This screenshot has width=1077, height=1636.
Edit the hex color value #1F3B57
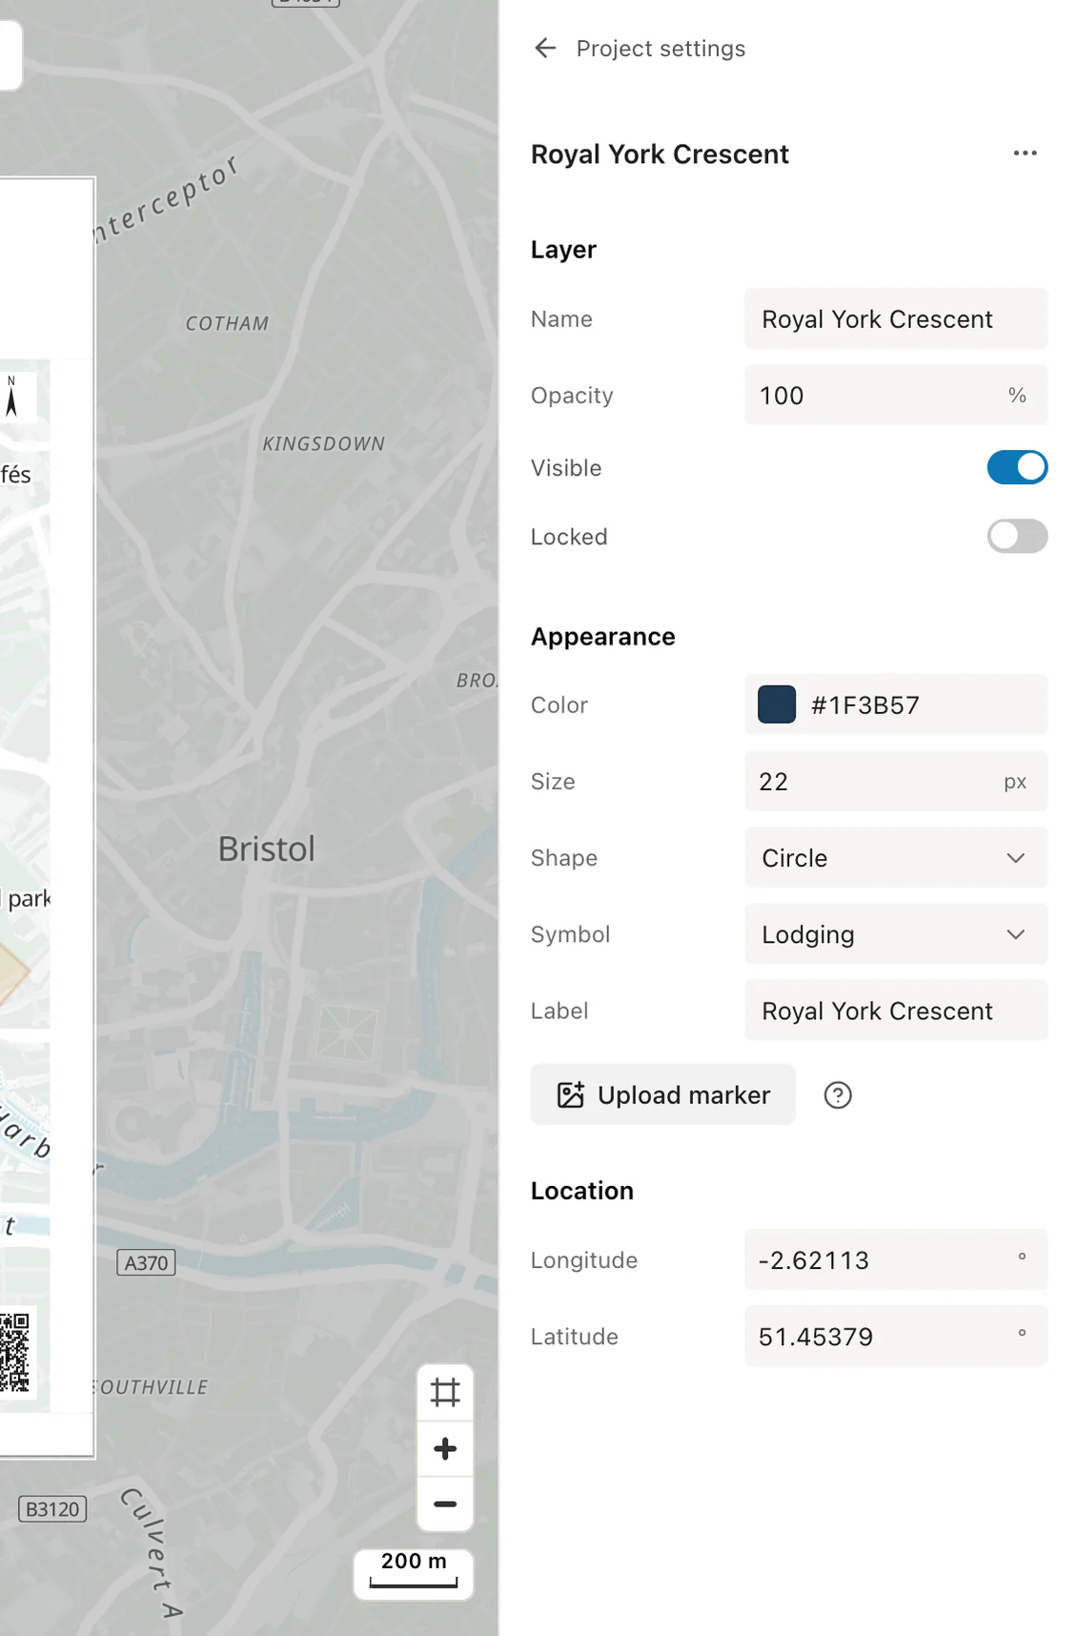point(864,705)
